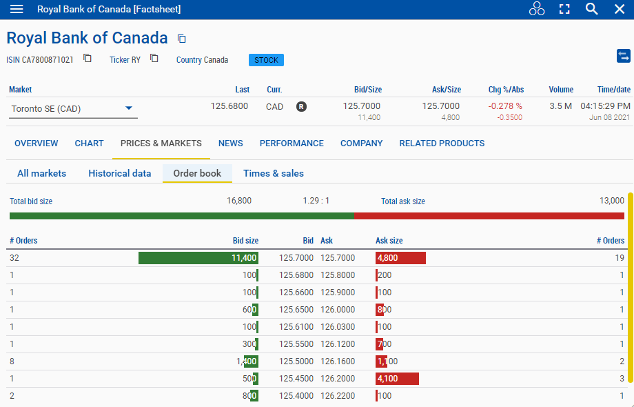Screen dimensions: 634x407
Task: Select the bid price 125.5500
Action: coord(296,344)
